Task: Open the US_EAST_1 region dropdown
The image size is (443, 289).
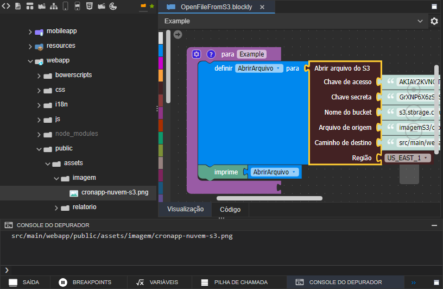Action: click(x=407, y=158)
